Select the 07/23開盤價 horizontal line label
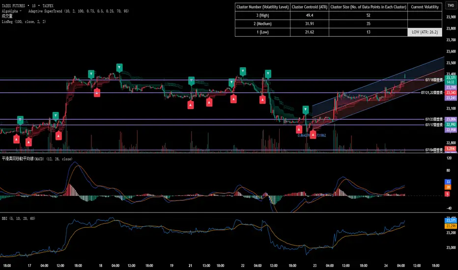Image resolution: width=458 pixels, height=270 pixels. point(433,119)
